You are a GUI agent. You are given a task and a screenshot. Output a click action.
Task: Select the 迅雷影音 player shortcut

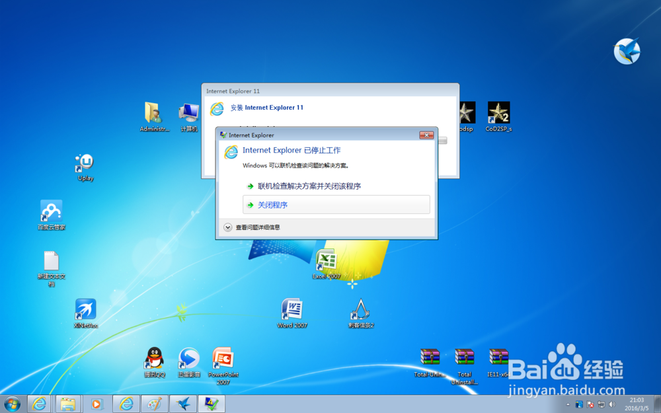coord(189,362)
